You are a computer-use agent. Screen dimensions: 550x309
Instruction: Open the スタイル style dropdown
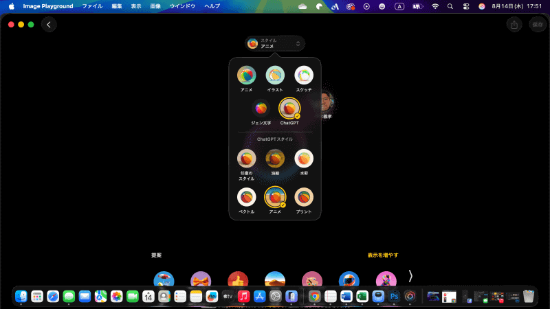click(x=274, y=43)
